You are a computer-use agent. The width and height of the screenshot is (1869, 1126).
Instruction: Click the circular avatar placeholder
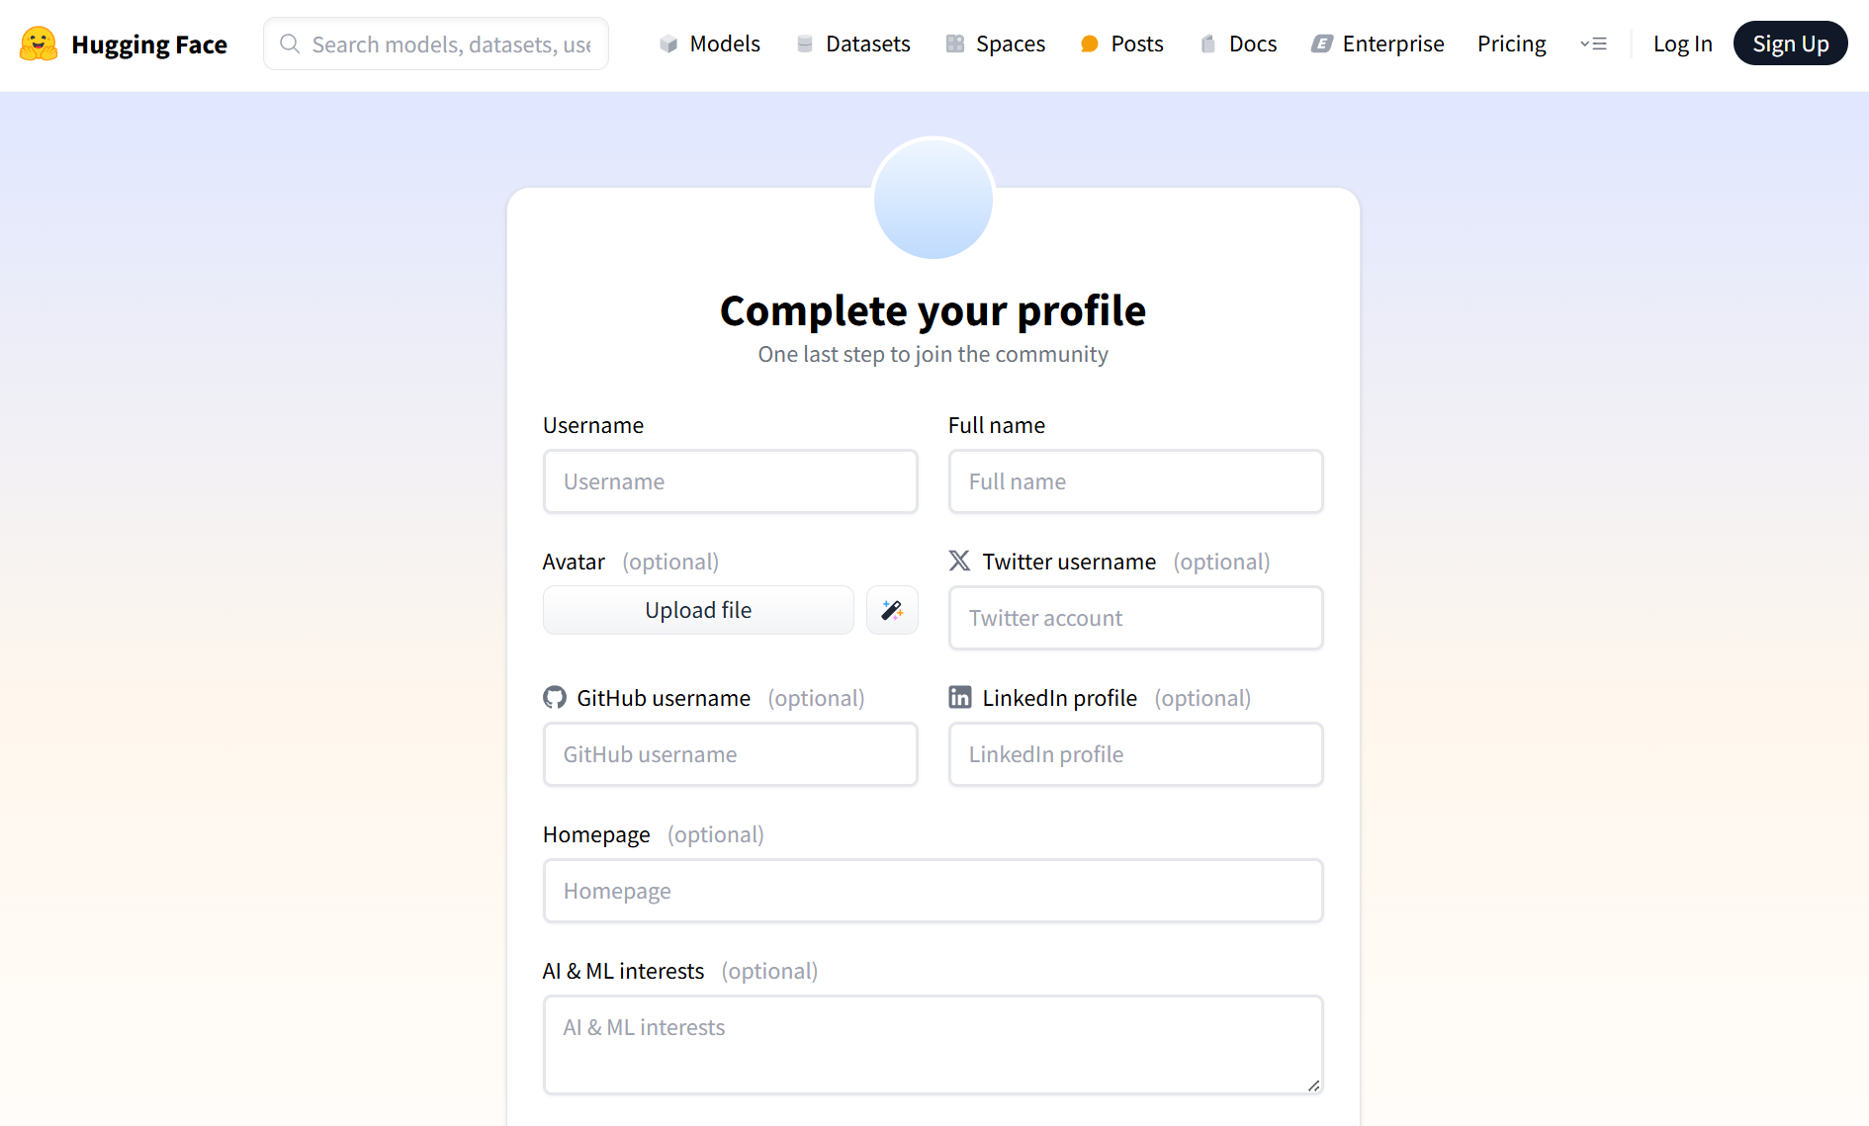pos(933,199)
